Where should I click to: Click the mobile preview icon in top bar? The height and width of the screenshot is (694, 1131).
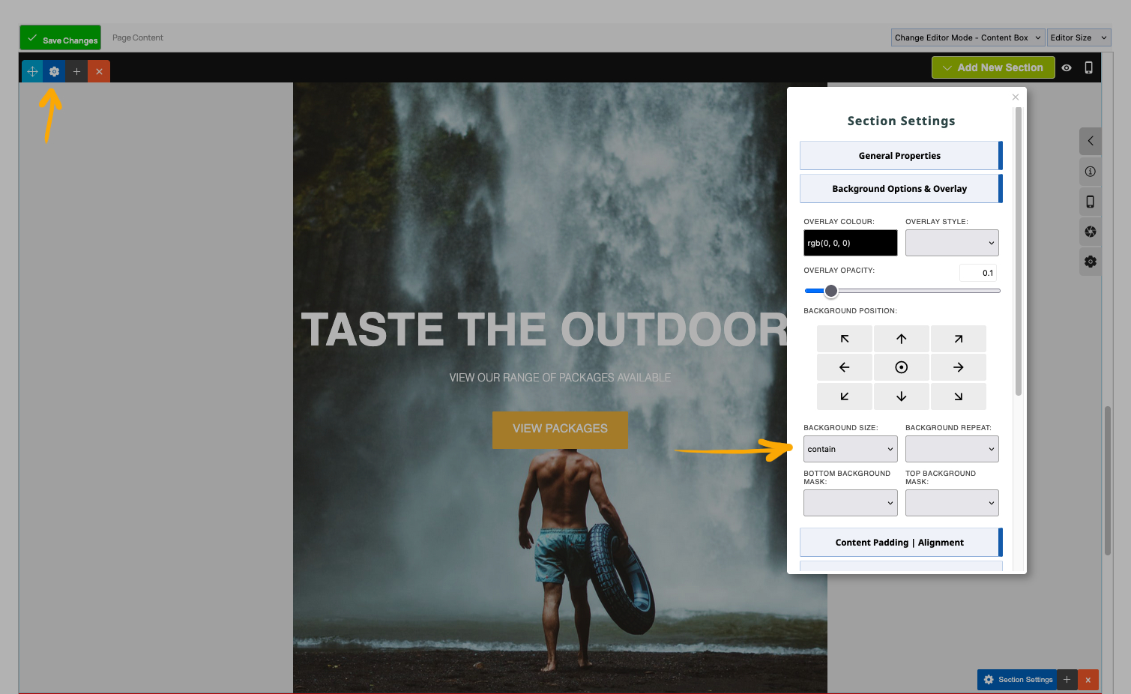click(1088, 67)
